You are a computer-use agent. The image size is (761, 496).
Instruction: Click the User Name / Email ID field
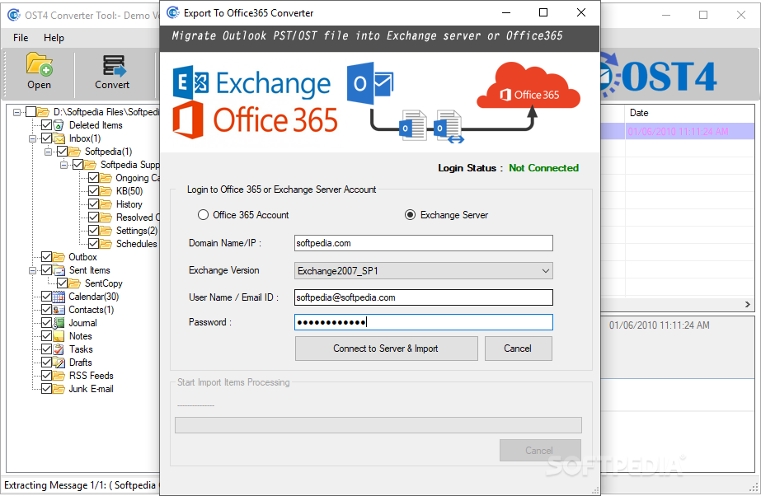[x=423, y=297]
